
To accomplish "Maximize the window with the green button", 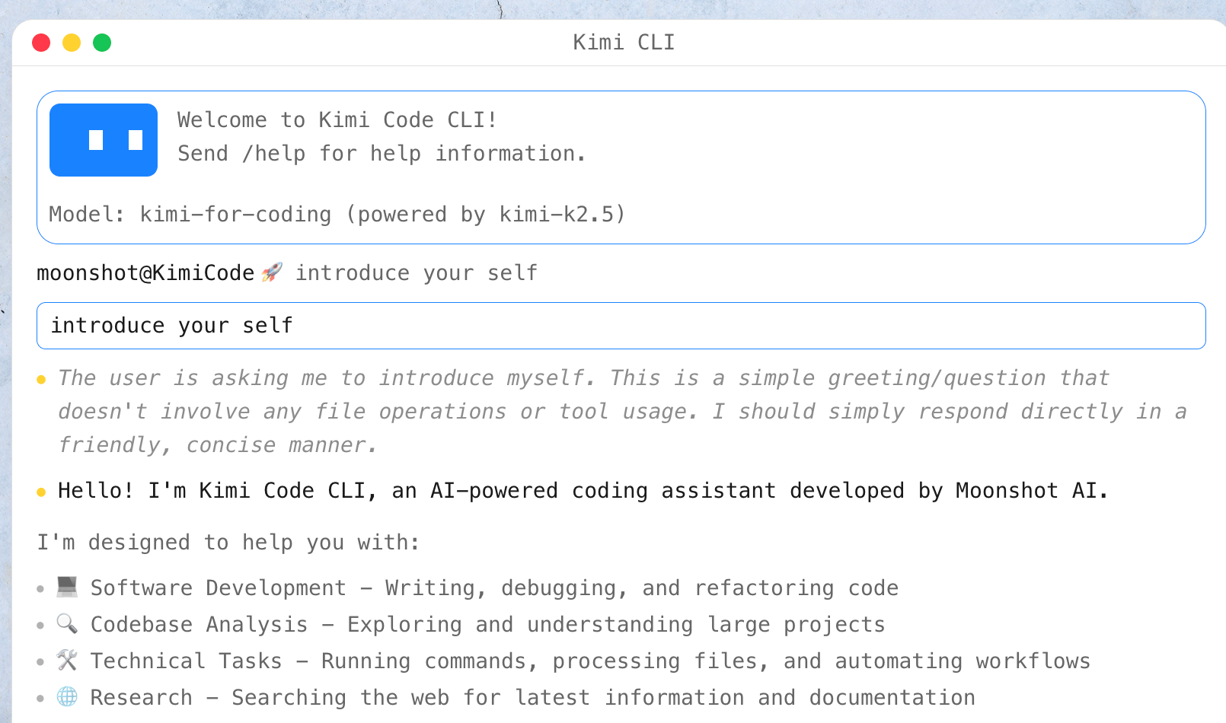I will [102, 43].
